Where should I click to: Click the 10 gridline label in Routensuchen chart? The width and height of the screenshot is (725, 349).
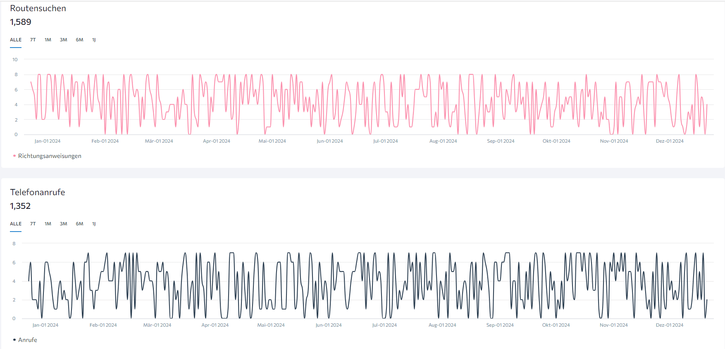coord(15,60)
